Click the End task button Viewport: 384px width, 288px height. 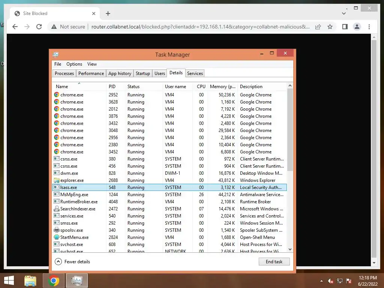click(x=274, y=261)
